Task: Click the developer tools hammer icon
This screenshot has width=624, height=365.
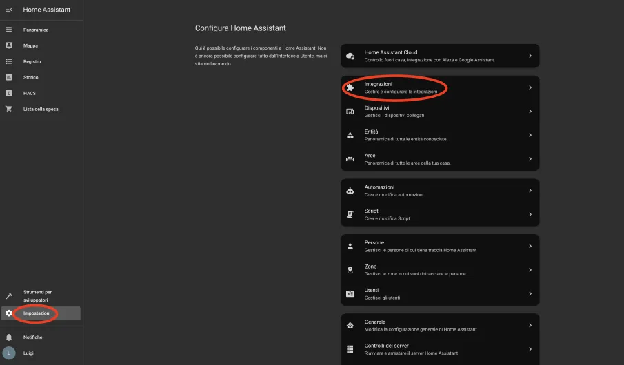Action: point(9,296)
